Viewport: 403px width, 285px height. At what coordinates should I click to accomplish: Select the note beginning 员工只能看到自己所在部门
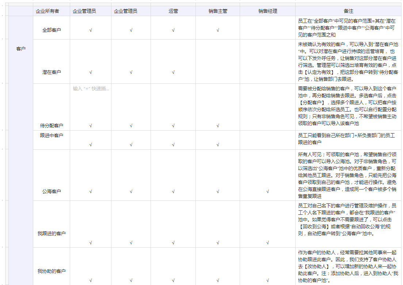[x=346, y=139]
